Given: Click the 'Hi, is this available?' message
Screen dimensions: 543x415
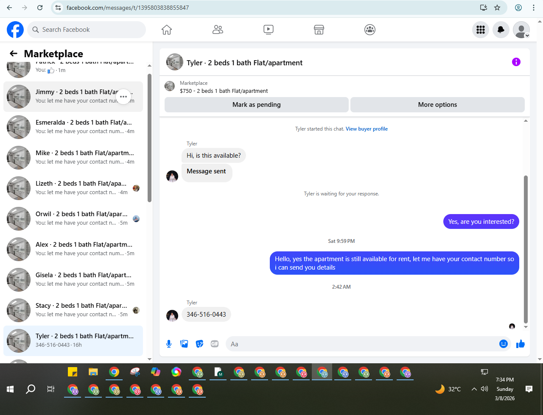Looking at the screenshot, I should (x=214, y=156).
